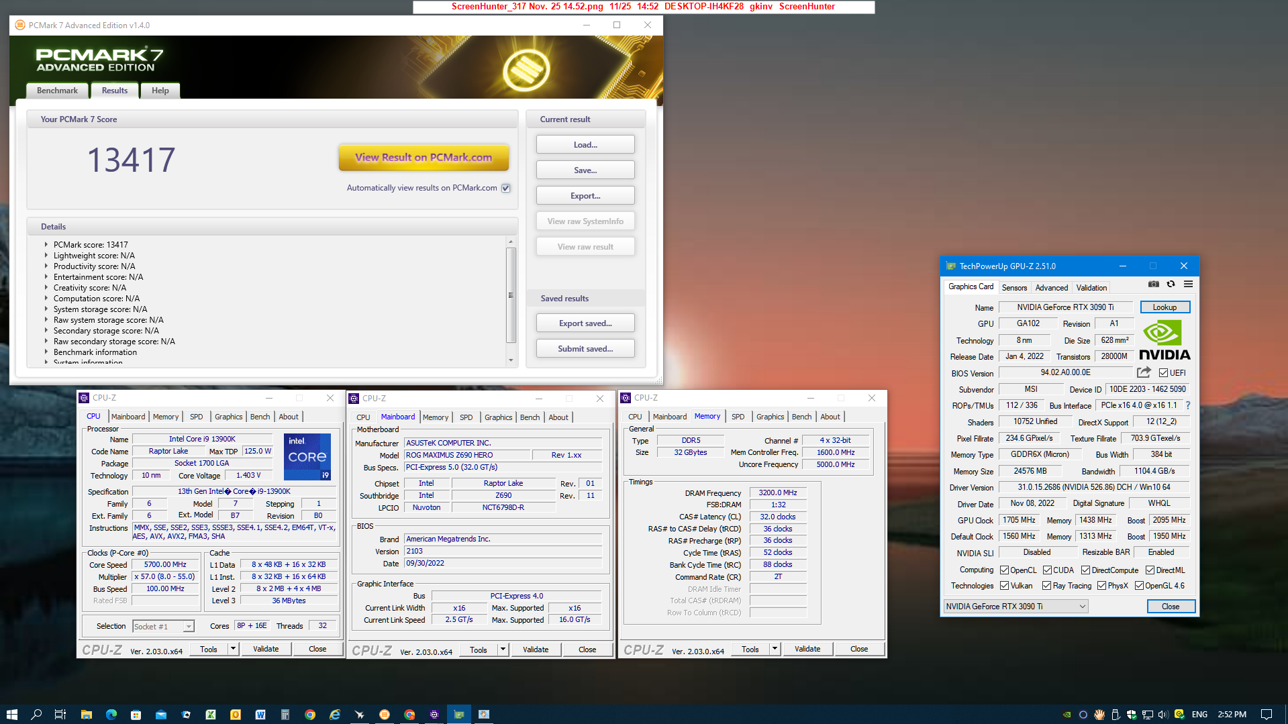
Task: Switch to the GPU-Z Sensors tab
Action: click(x=1014, y=287)
